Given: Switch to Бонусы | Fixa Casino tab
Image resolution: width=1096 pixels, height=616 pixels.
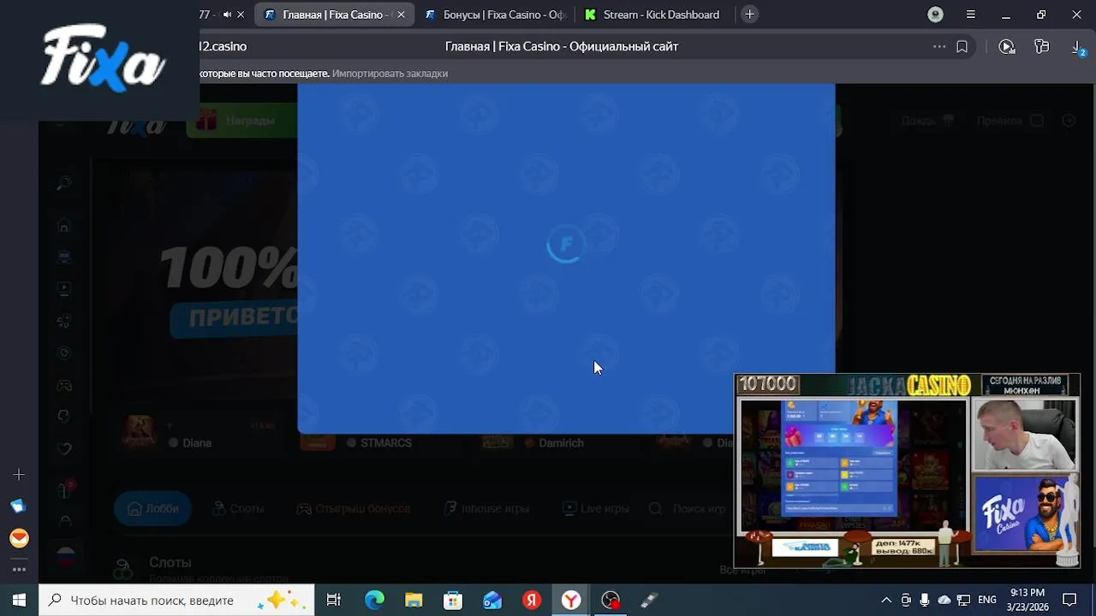Looking at the screenshot, I should [495, 15].
